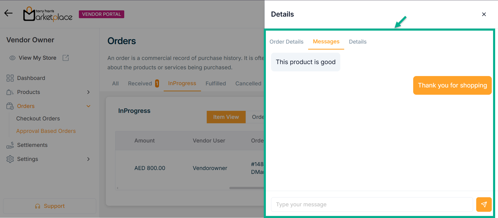The image size is (498, 218).
Task: Collapse the Orders submenu chevron
Action: [88, 106]
